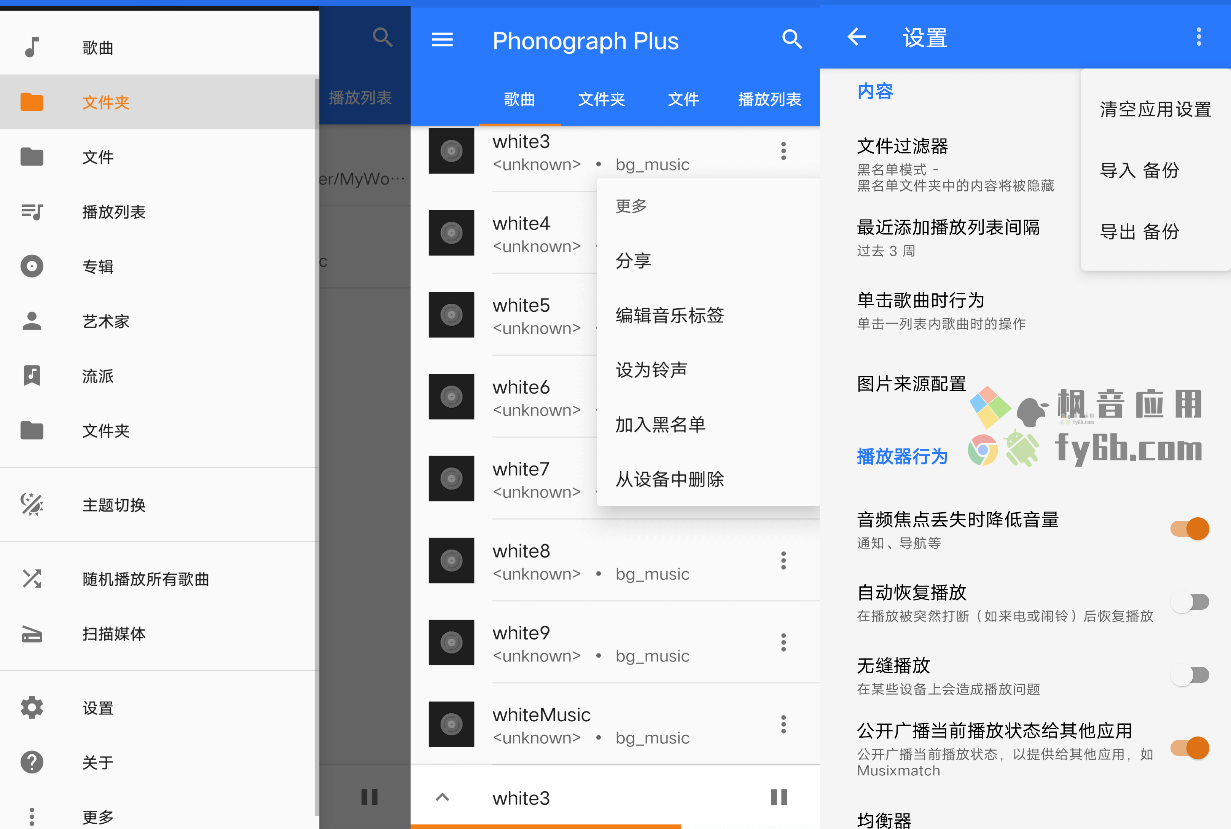The image size is (1231, 829).
Task: Enable 自动恢复播放 switch
Action: coord(1190,602)
